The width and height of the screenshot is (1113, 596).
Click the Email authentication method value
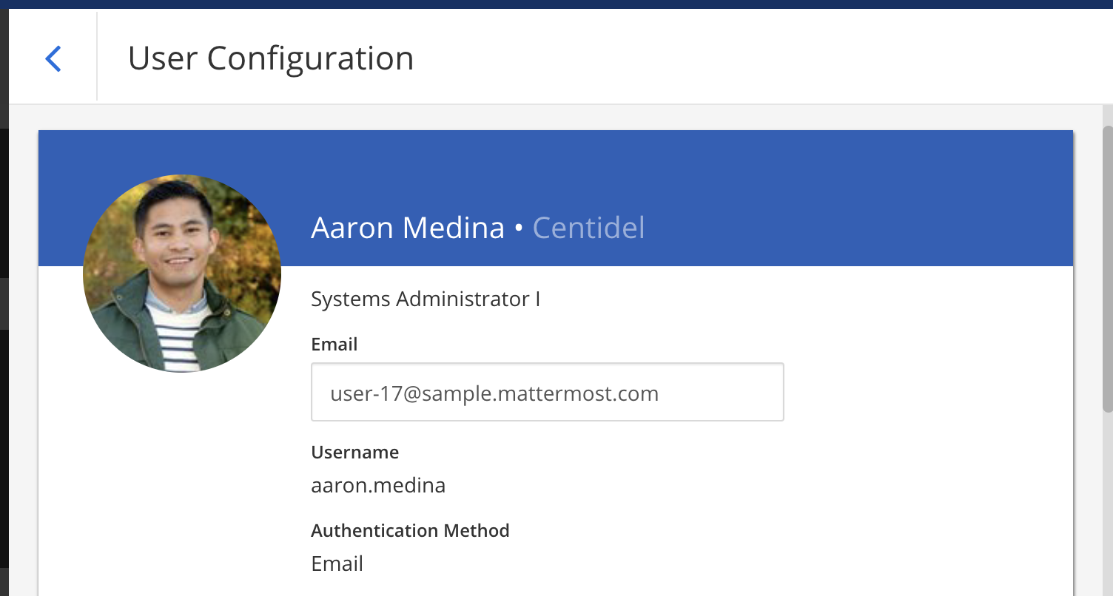337,563
